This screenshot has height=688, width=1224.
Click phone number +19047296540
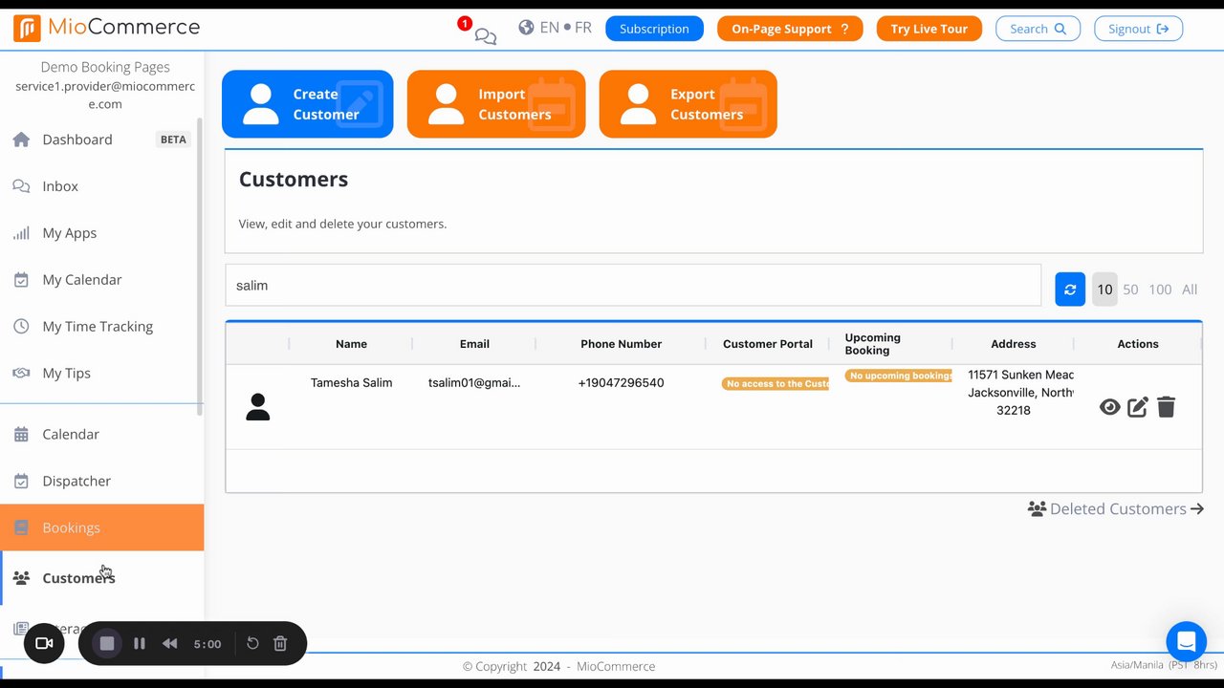pyautogui.click(x=621, y=382)
